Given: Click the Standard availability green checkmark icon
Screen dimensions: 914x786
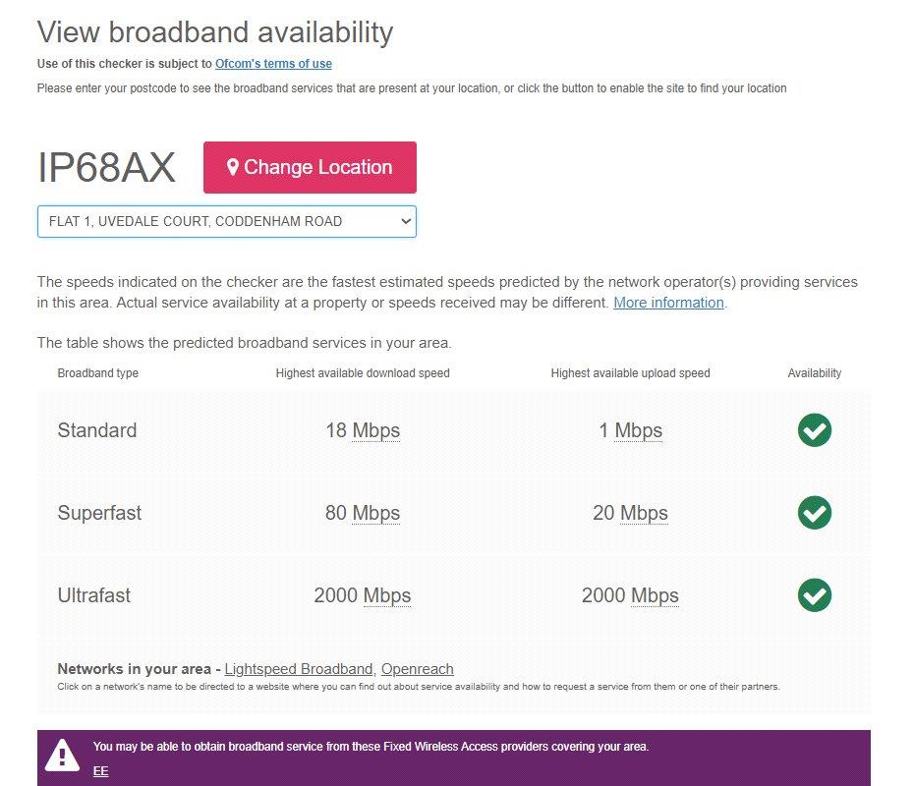Looking at the screenshot, I should pos(815,430).
